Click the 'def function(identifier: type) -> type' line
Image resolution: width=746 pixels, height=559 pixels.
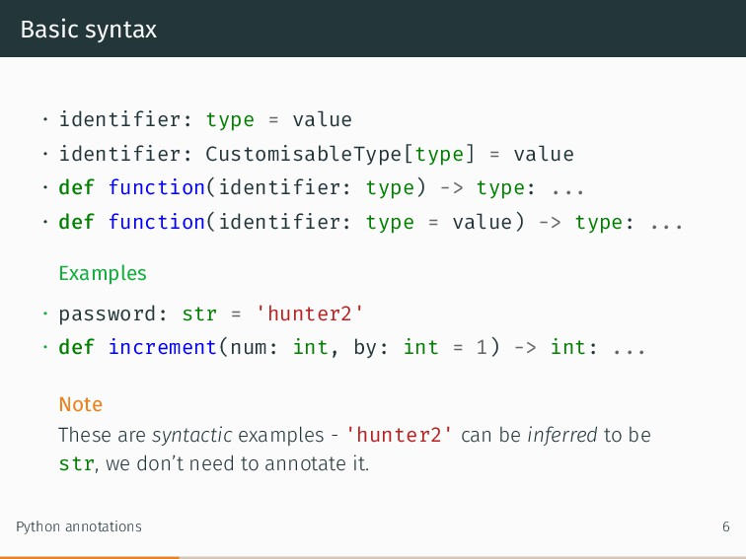click(x=321, y=187)
